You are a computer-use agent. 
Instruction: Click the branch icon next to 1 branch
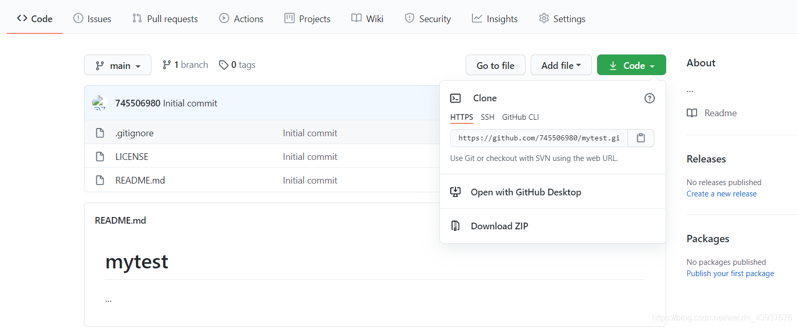coord(166,65)
